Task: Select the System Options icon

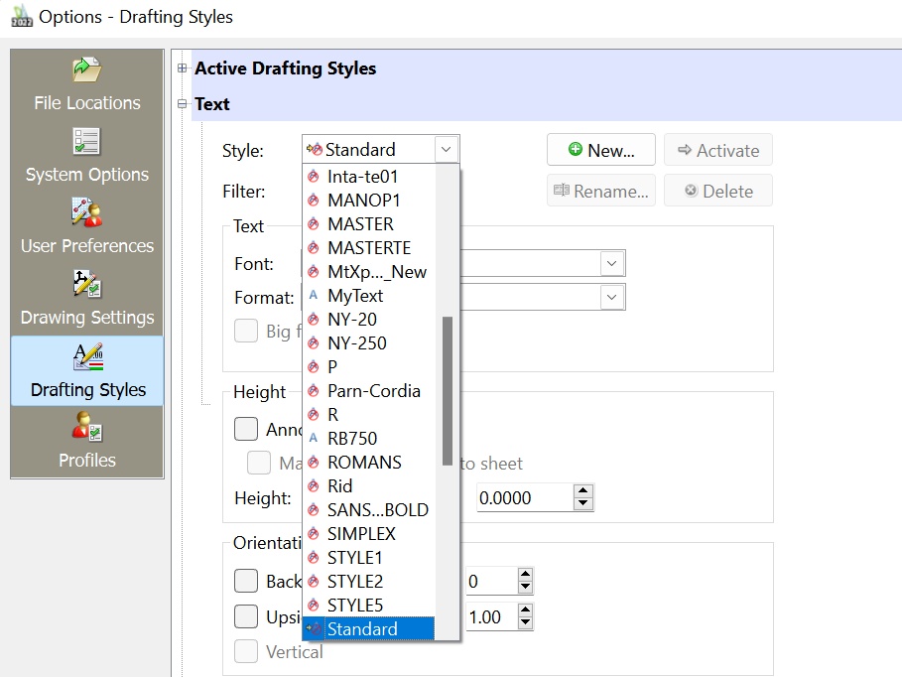Action: tap(87, 142)
